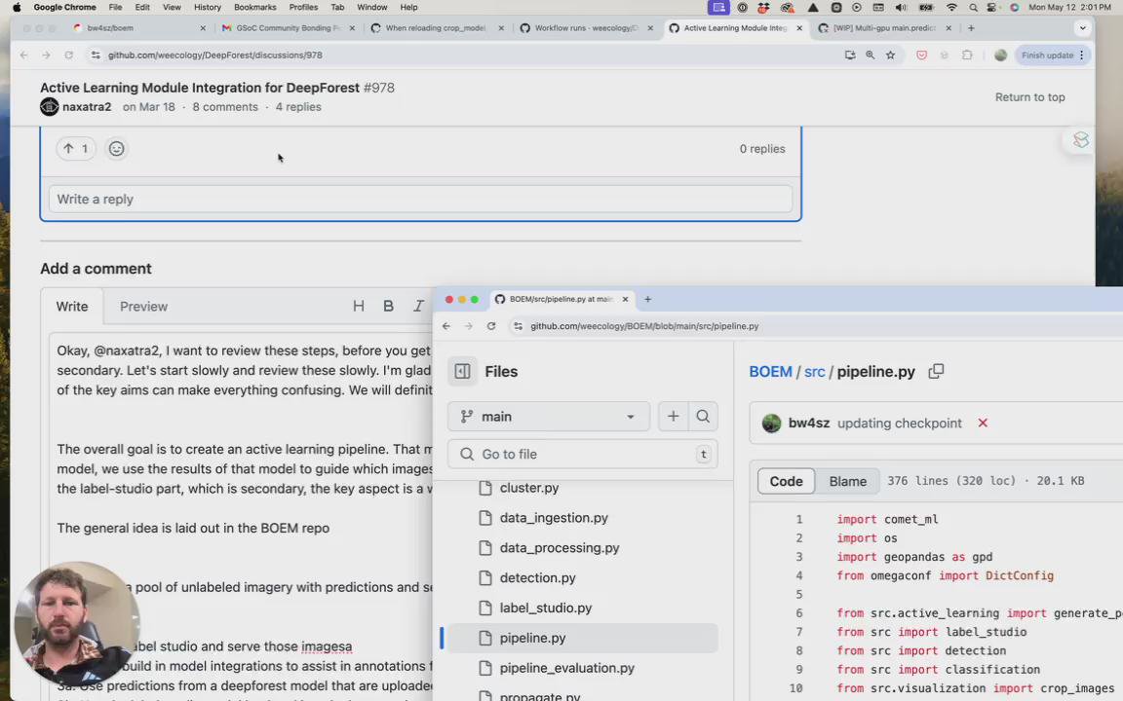
Task: Select Write tab in comment box
Action: pyautogui.click(x=72, y=306)
